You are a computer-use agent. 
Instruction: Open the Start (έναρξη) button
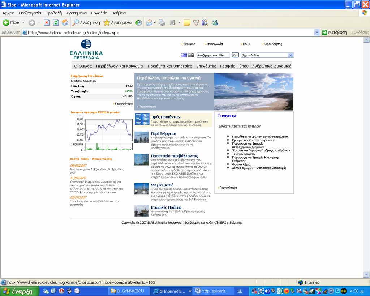(x=20, y=291)
